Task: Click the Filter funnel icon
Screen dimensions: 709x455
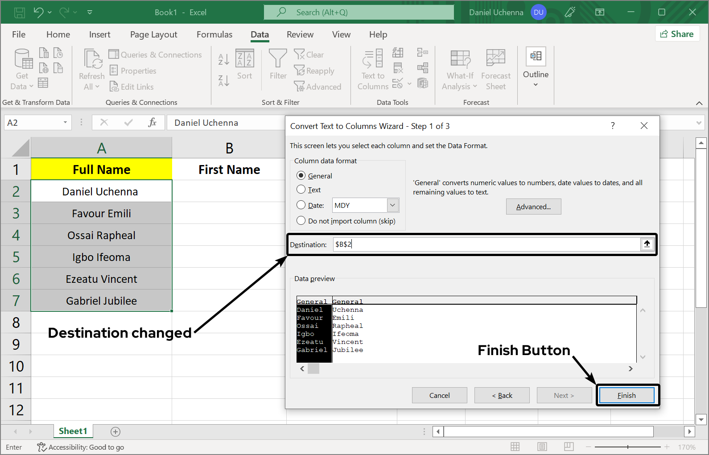Action: 278,59
